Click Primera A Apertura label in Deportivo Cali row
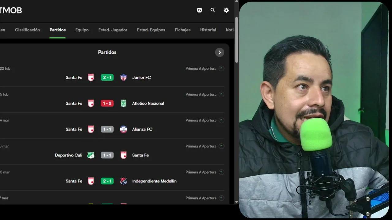Viewport: 392px width, 220px height. coord(201,147)
